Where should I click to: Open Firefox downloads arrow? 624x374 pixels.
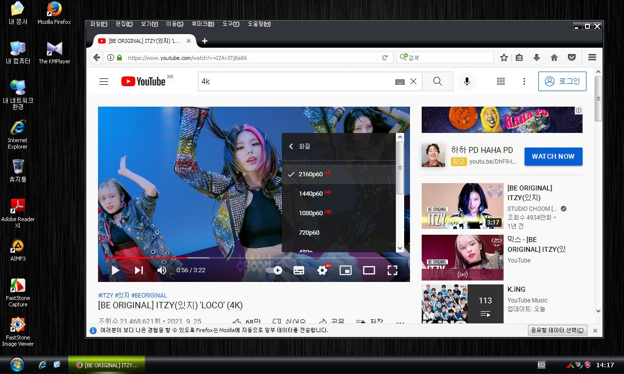[x=537, y=57]
